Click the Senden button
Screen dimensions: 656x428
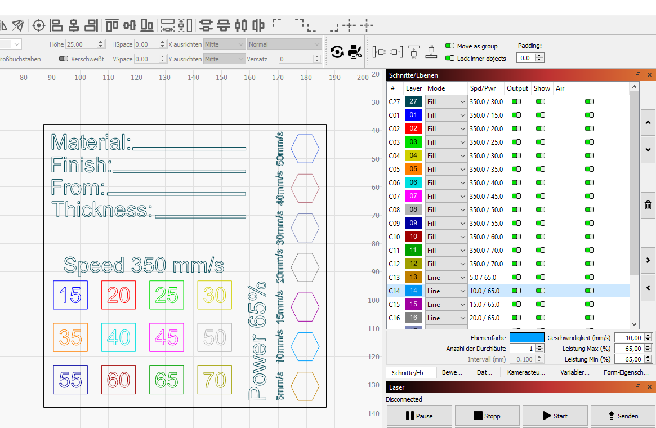coord(623,416)
